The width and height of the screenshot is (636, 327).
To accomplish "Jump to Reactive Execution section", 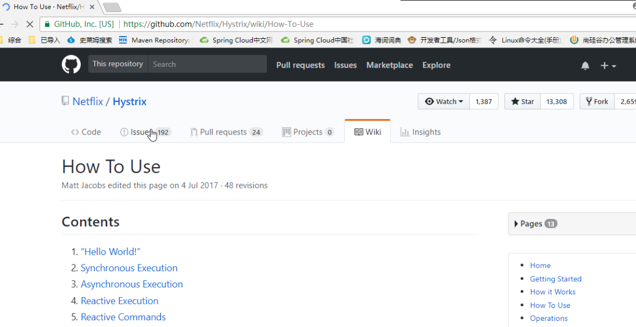I will (x=120, y=301).
